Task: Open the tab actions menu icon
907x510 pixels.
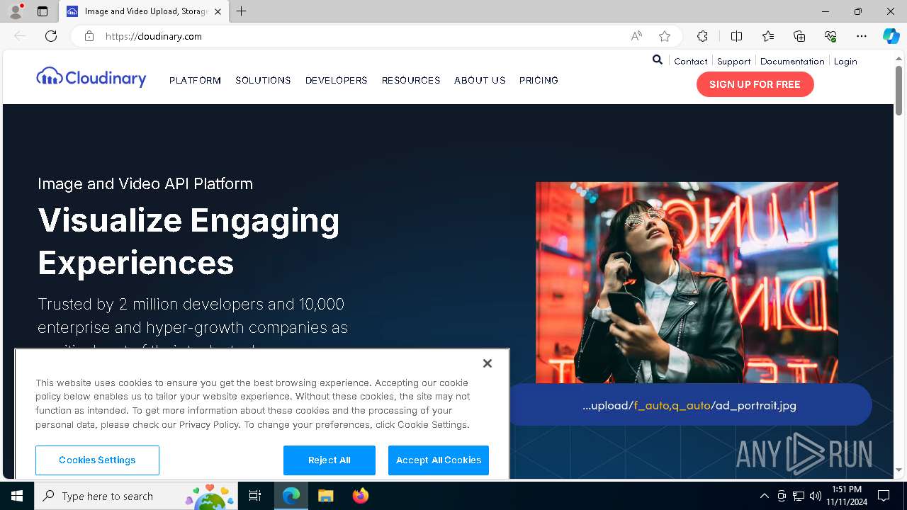Action: 43,11
